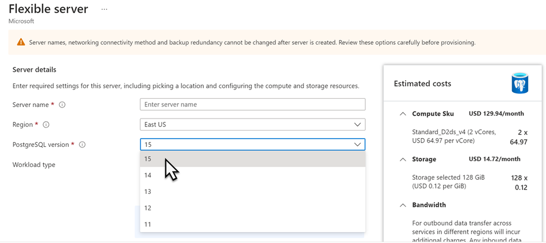The image size is (546, 243).
Task: Open the Region dropdown showing East US
Action: [252, 125]
